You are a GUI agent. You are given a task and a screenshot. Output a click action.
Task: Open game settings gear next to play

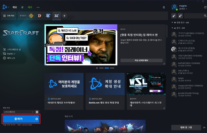point(37,119)
